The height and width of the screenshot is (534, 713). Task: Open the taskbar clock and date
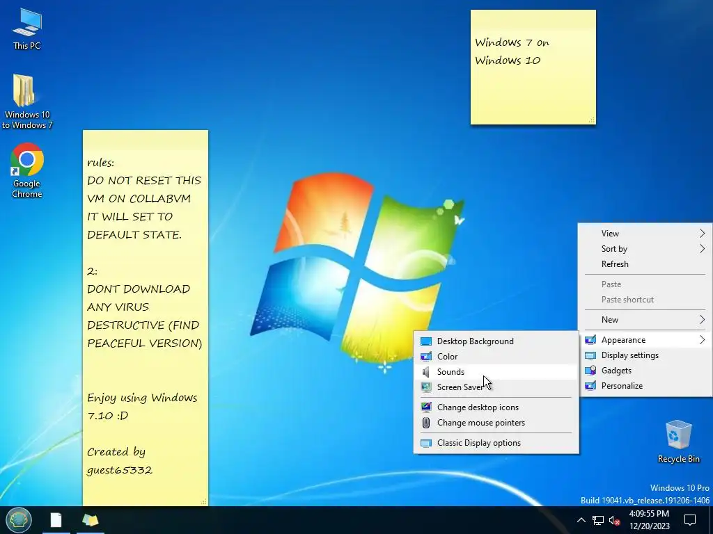(x=650, y=520)
